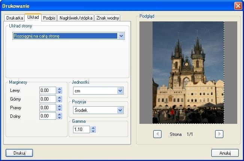Screen dimensions: 244x161
Task: Select the Układ tab
Action: tap(33, 17)
